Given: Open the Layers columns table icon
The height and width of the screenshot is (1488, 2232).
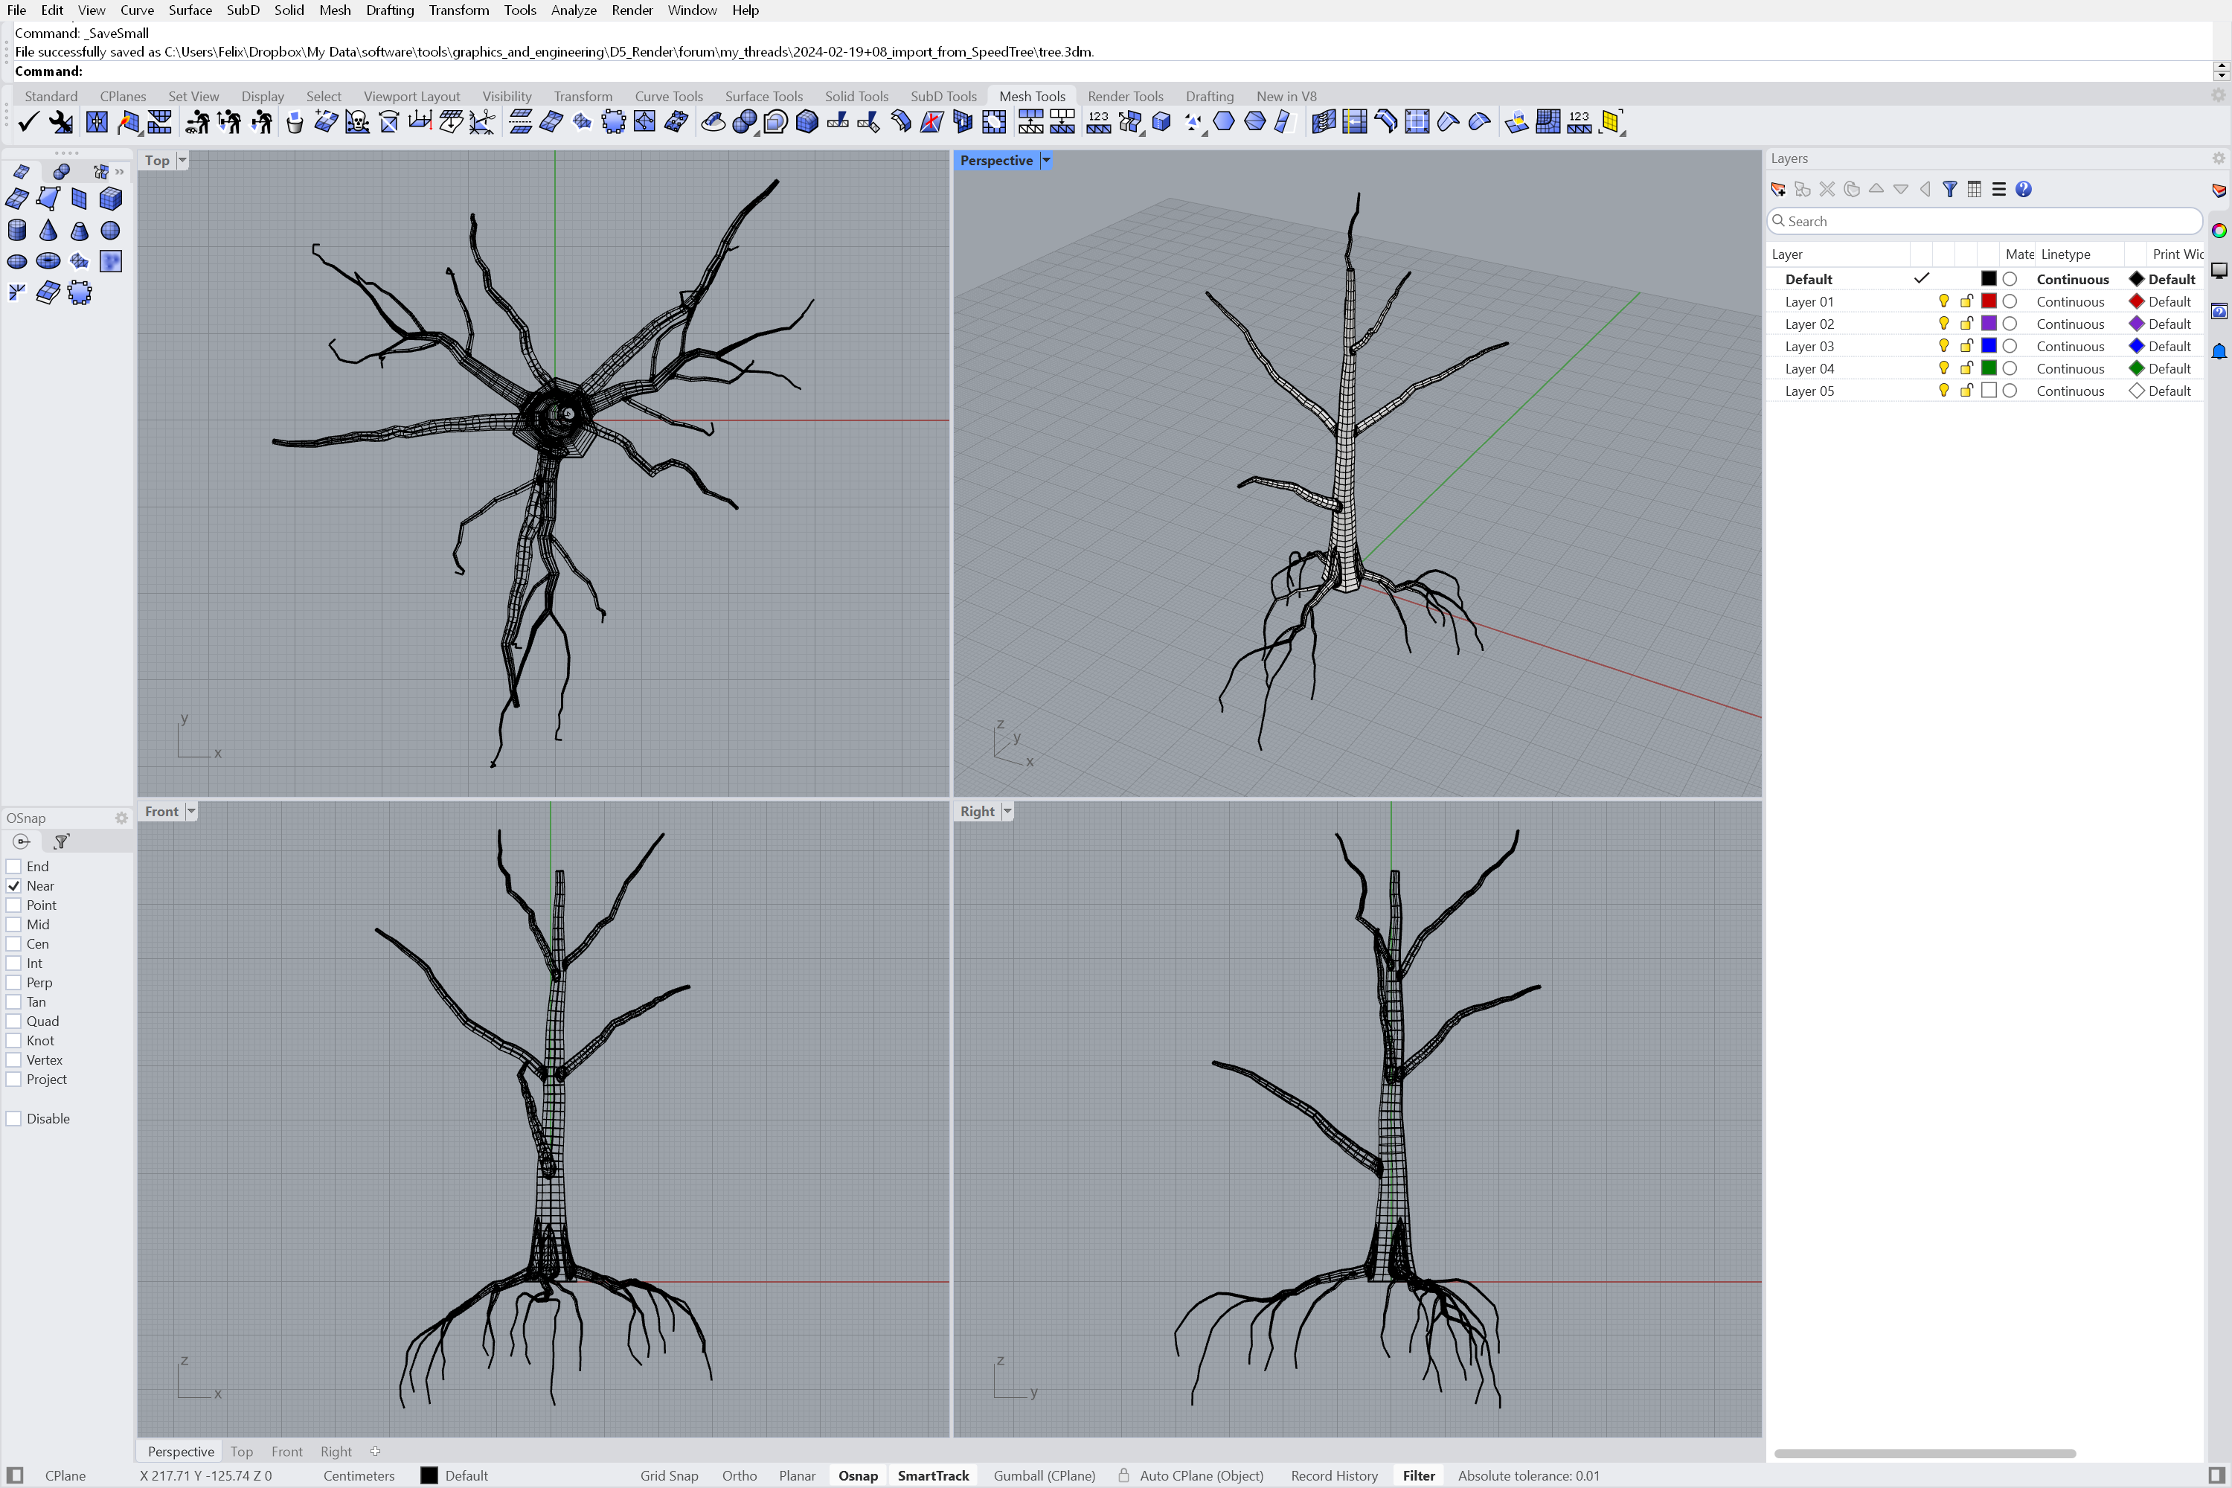Looking at the screenshot, I should click(x=1974, y=189).
